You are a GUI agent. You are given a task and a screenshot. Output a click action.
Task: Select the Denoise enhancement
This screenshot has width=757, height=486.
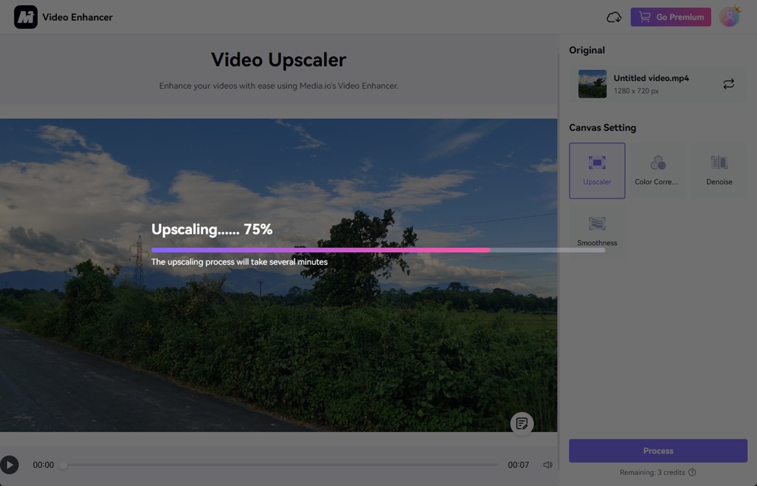tap(718, 170)
